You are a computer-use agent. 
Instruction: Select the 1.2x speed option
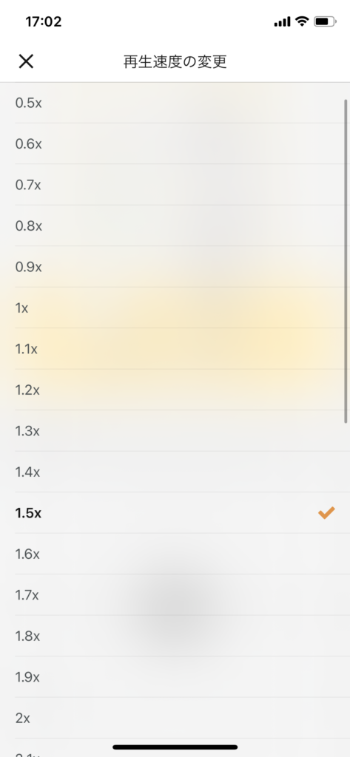(x=175, y=390)
